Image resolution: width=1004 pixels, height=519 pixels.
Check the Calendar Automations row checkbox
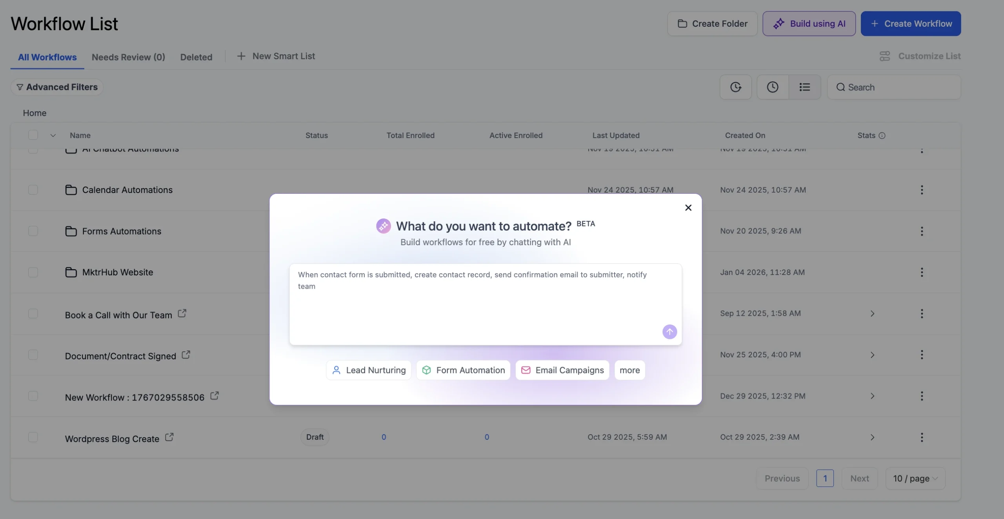coord(33,190)
